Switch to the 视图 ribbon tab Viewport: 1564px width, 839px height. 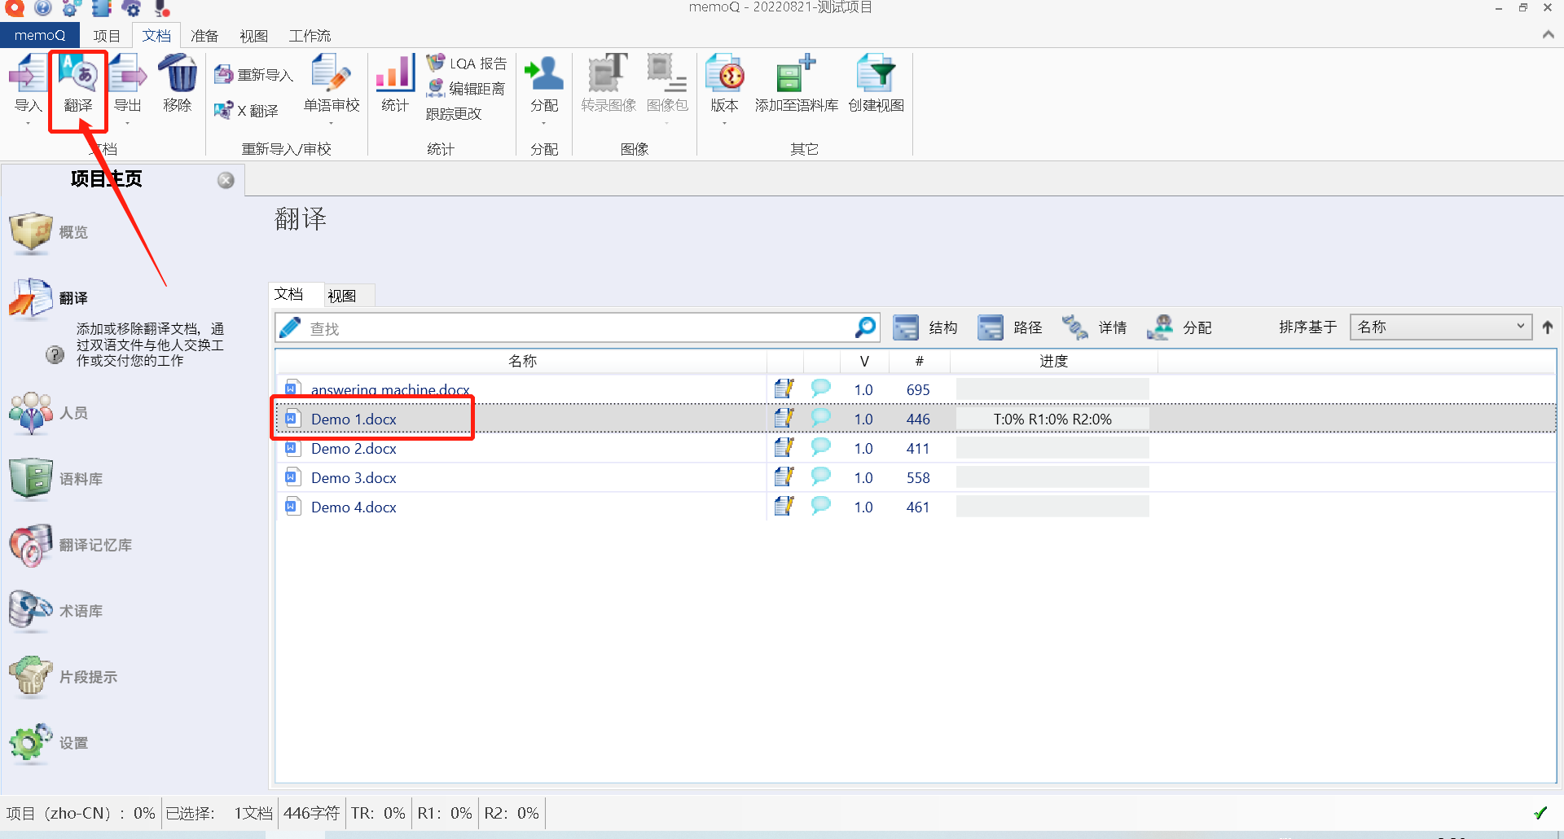[x=253, y=36]
